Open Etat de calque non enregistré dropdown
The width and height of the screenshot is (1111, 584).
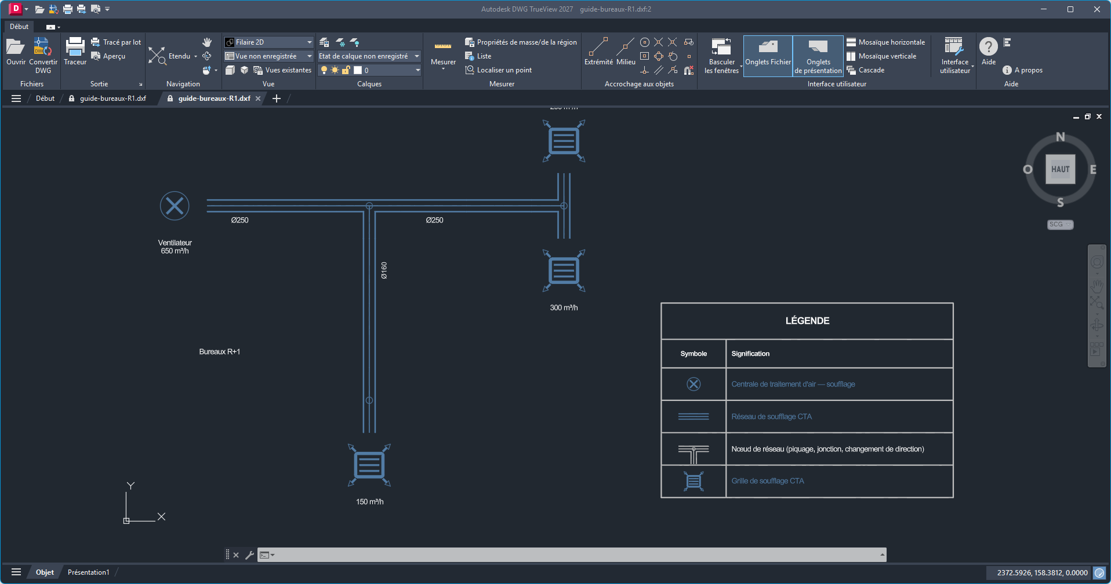[416, 56]
